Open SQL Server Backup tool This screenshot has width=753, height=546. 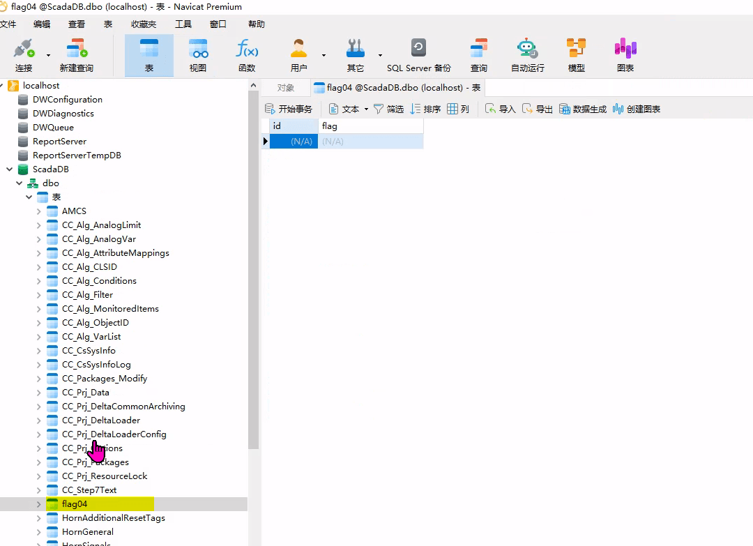(418, 49)
